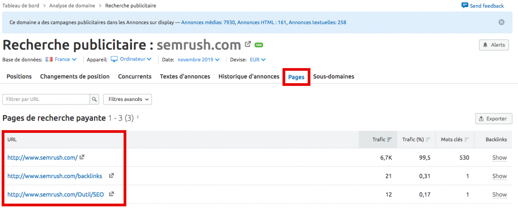This screenshot has height=209, width=518.
Task: Click the bell icon in Alerts button
Action: pos(485,45)
